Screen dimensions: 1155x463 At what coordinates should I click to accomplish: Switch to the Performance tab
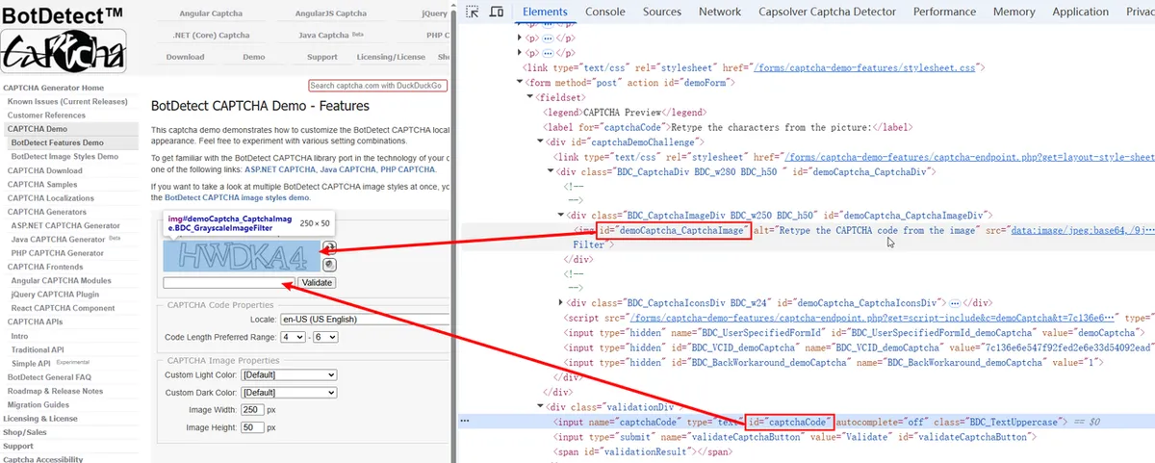point(943,12)
